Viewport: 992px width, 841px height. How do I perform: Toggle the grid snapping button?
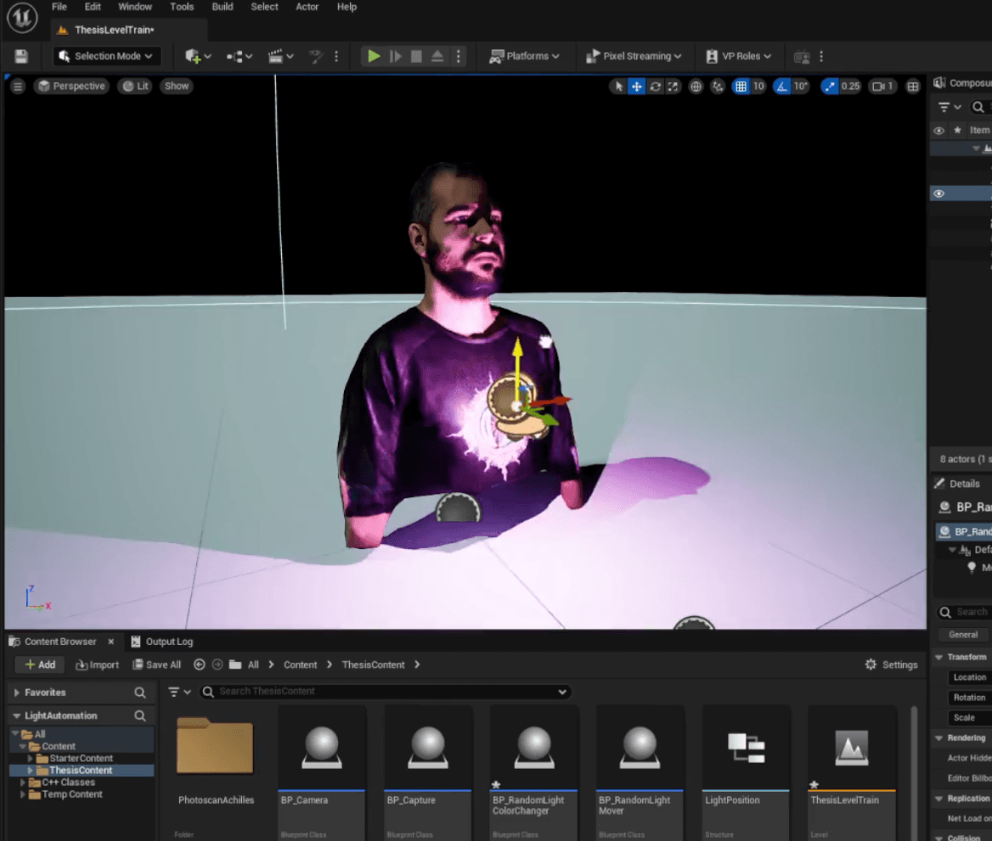[x=741, y=87]
